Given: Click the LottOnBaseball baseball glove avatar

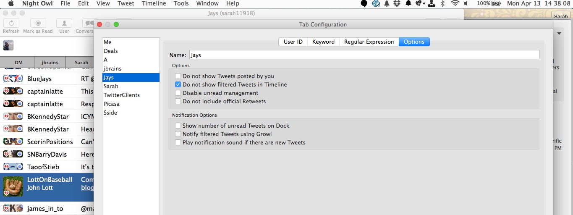Looking at the screenshot, I should coord(13,186).
